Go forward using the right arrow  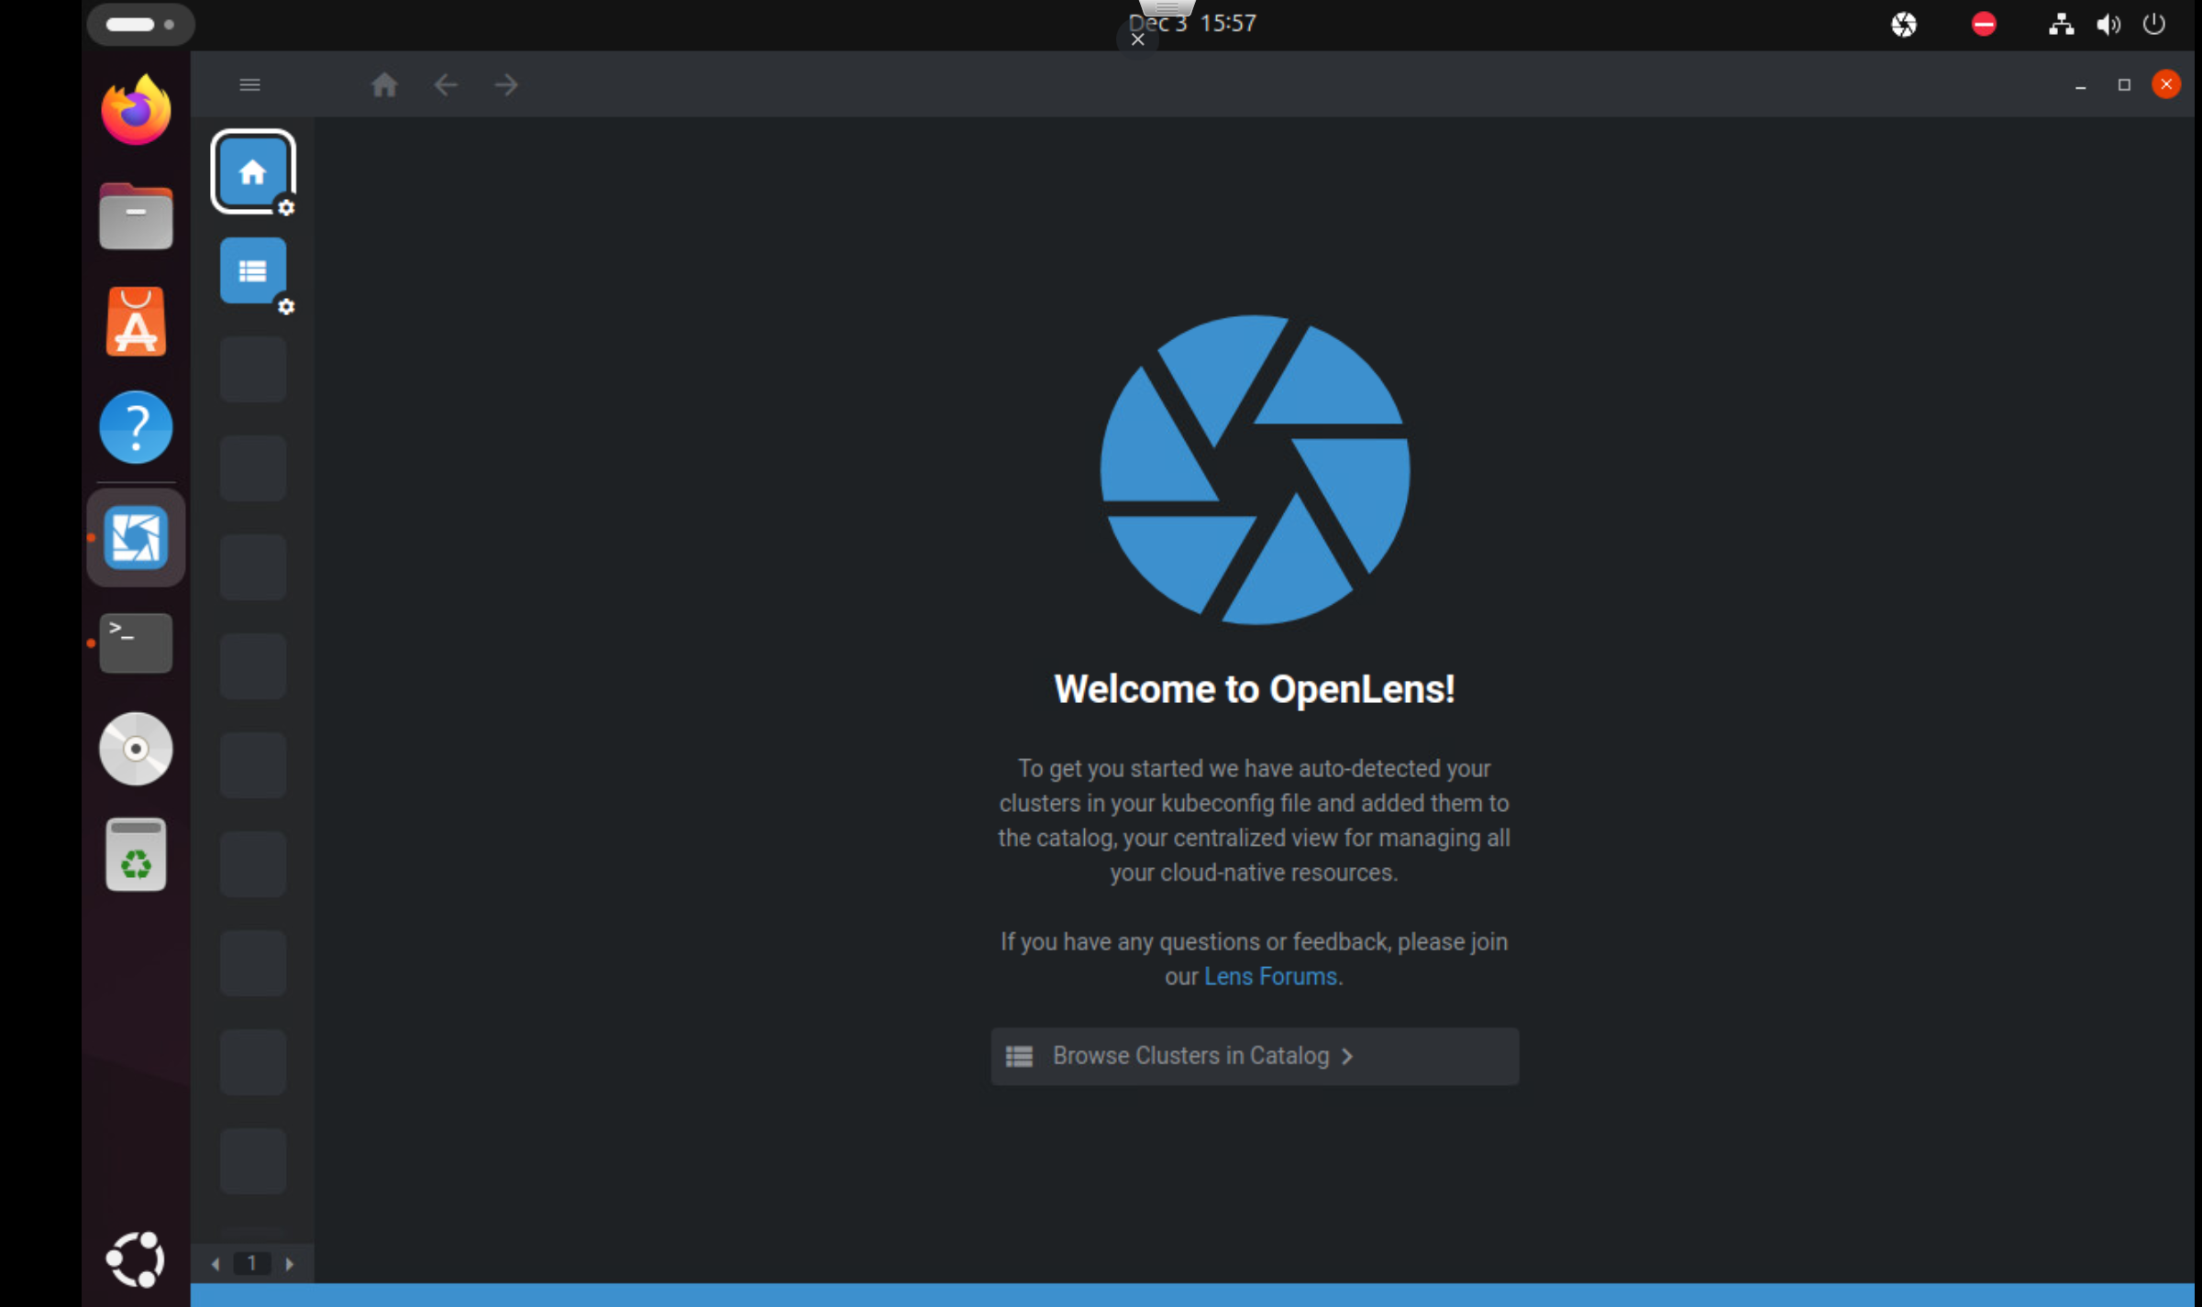(506, 85)
